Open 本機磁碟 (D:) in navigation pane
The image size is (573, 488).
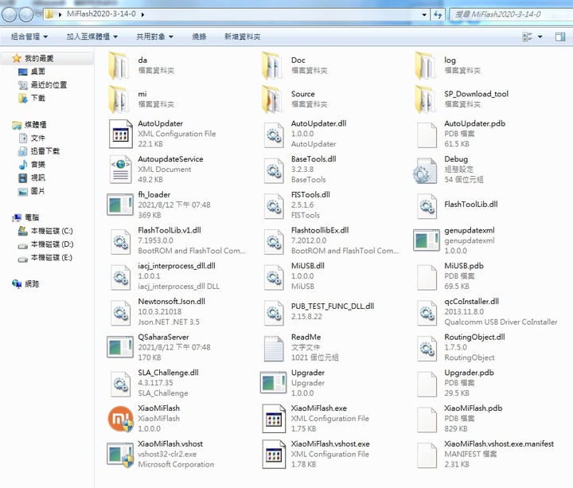pyautogui.click(x=52, y=244)
